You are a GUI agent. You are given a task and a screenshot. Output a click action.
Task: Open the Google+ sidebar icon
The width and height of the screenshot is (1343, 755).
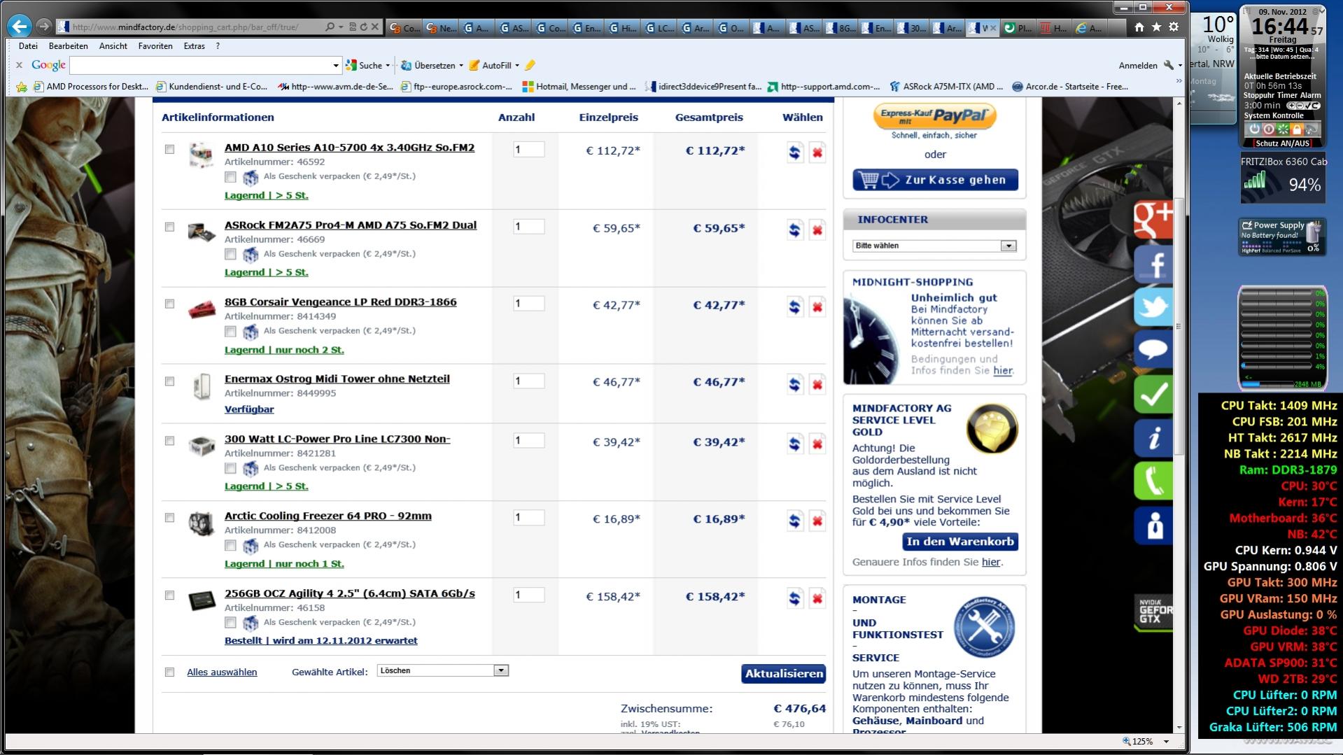tap(1153, 220)
